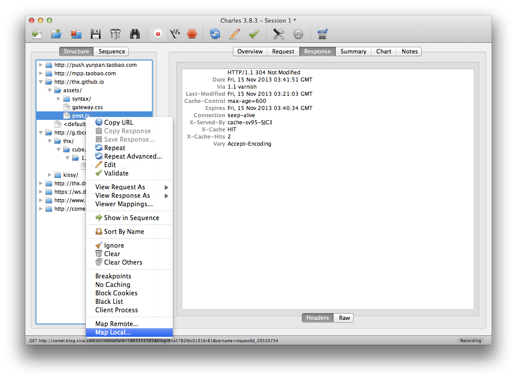Expand the https://ws.d host node
The height and width of the screenshot is (380, 517).
click(41, 192)
